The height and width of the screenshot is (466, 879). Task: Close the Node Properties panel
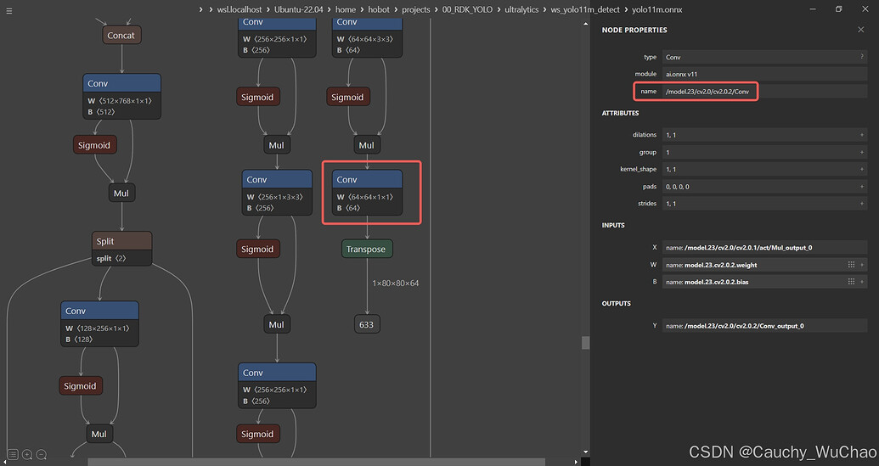pos(861,30)
